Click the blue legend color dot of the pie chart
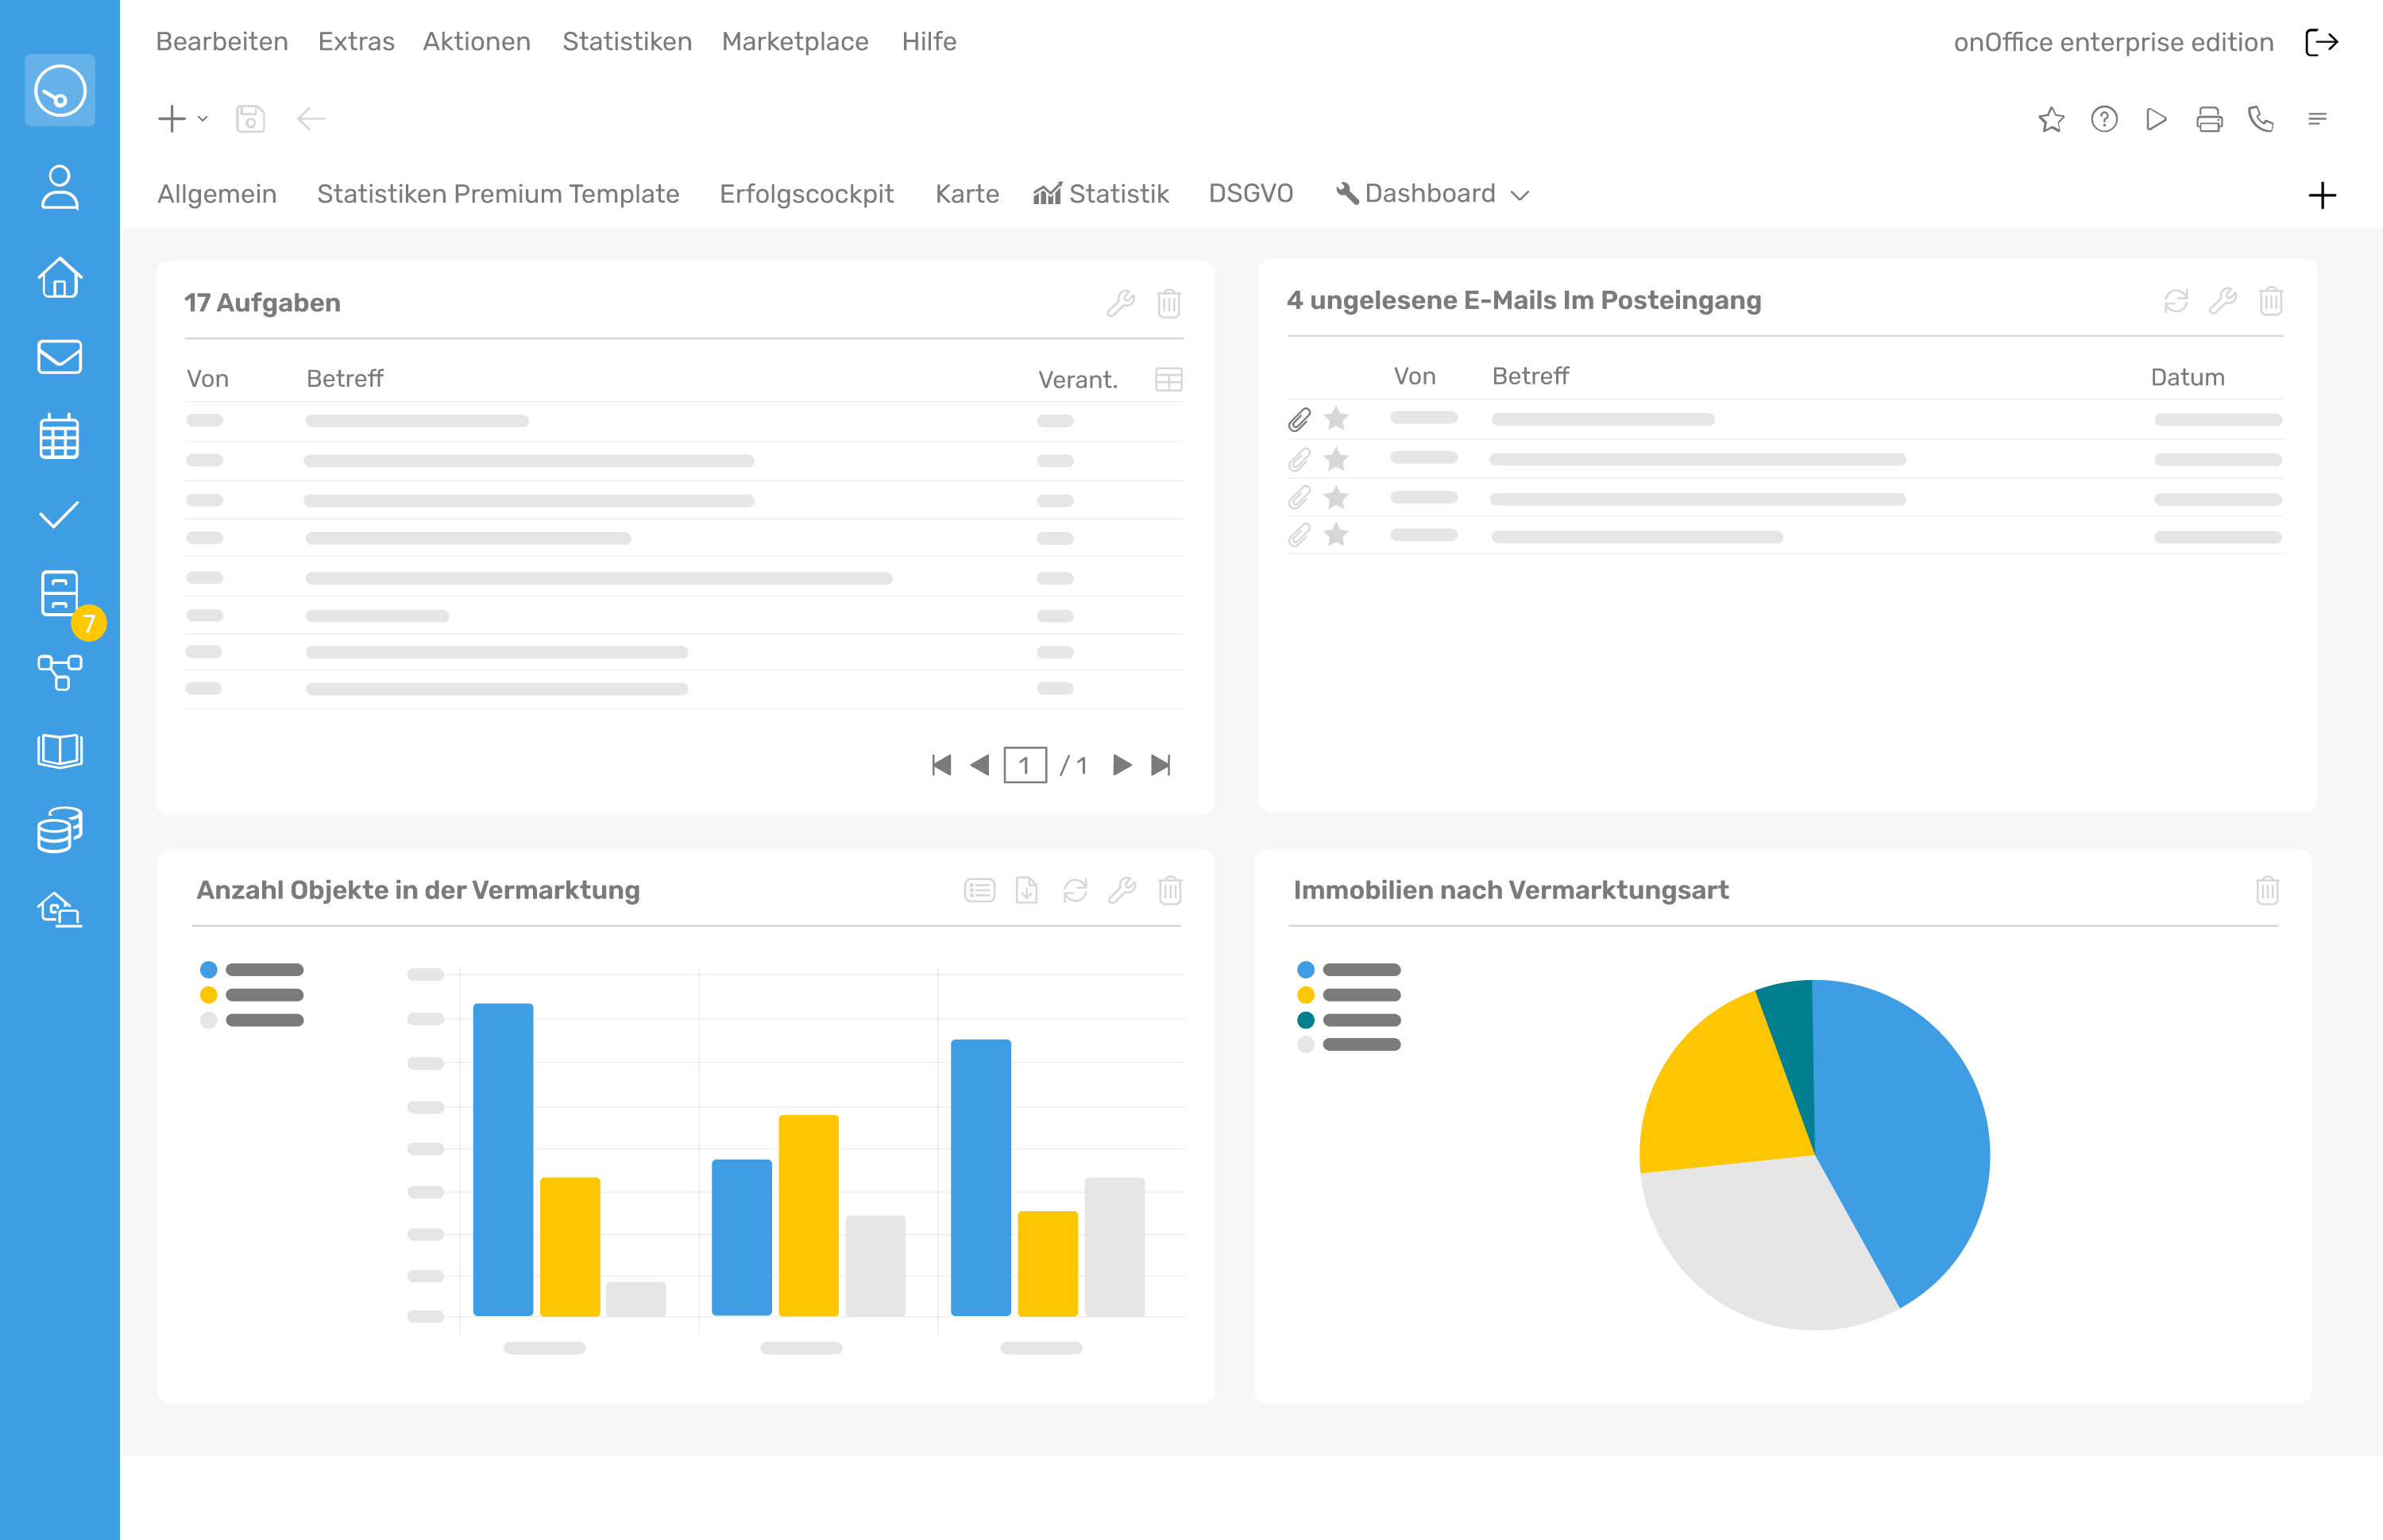Image resolution: width=2383 pixels, height=1540 pixels. [x=1304, y=968]
